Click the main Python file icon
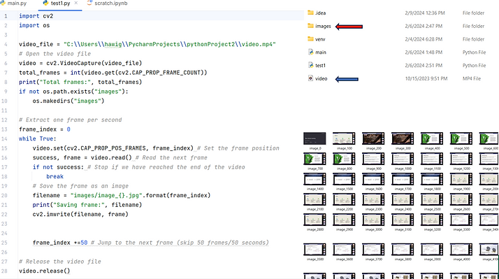Screen dimensions: 499x279 point(310,52)
